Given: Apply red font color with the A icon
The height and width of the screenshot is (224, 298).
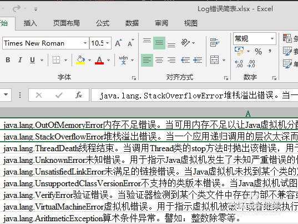Looking at the screenshot, I should (x=99, y=60).
